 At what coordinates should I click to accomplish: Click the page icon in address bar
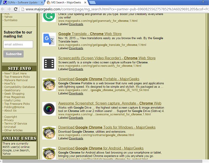point(23,9)
